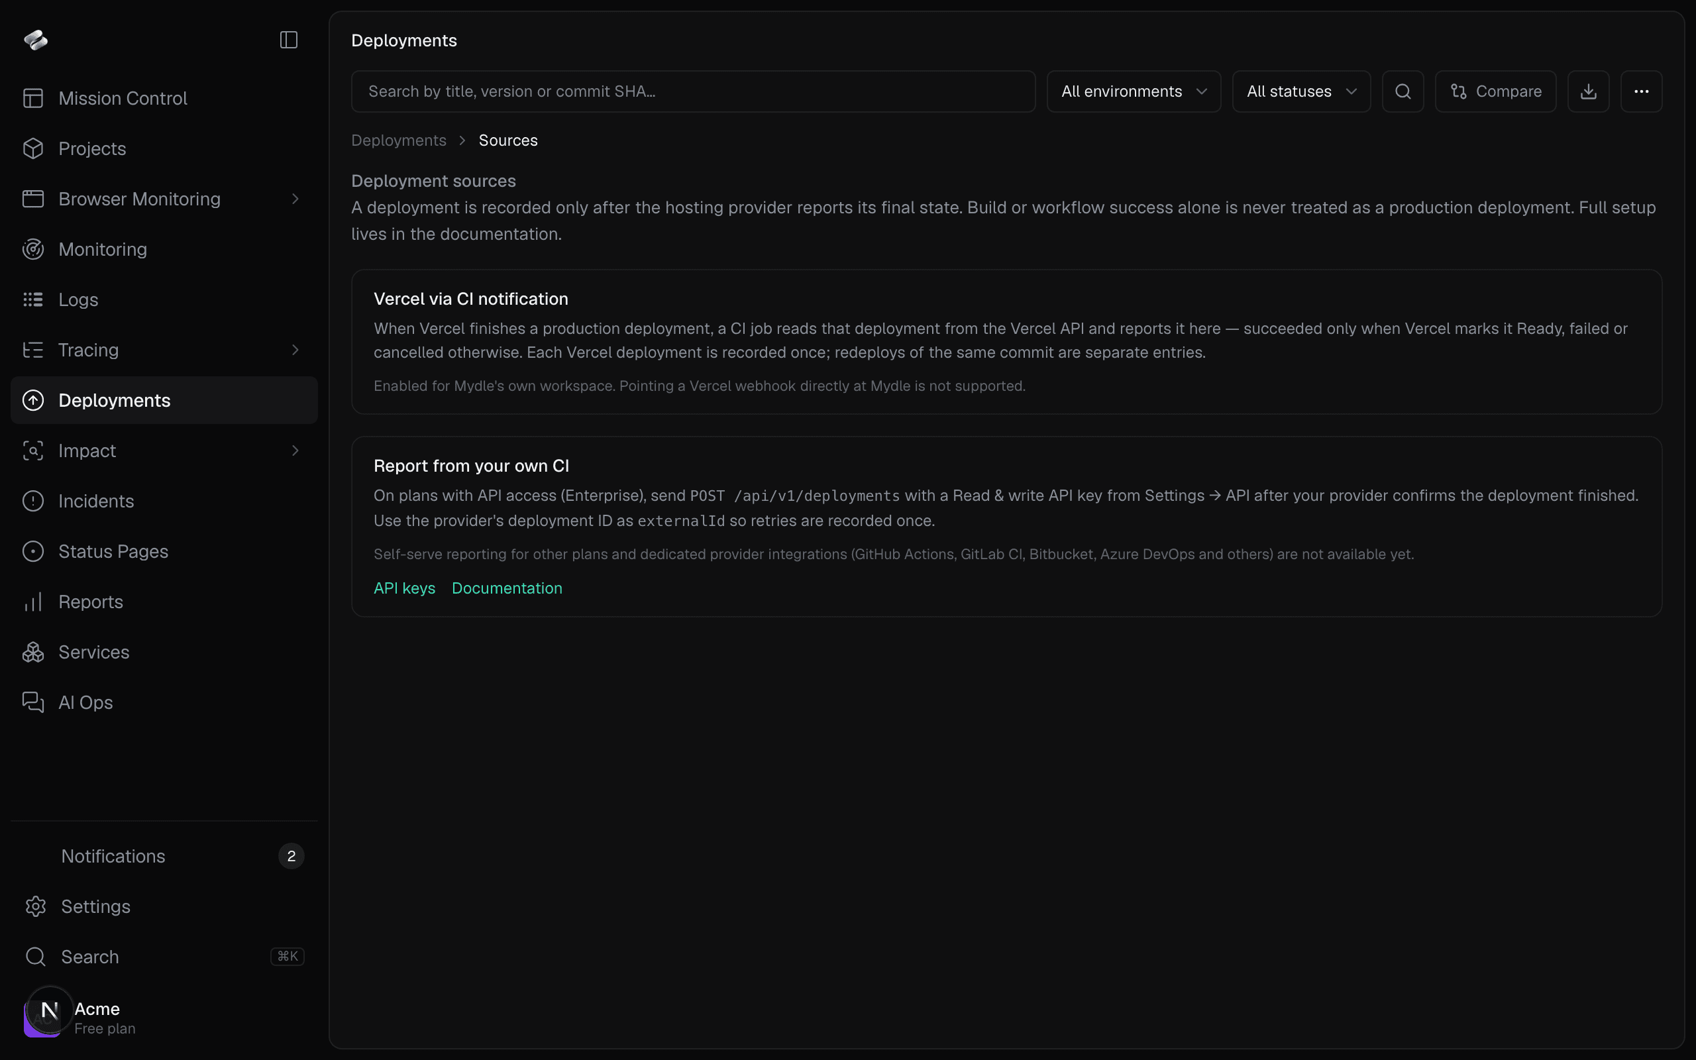Screen dimensions: 1696x1060
Task: Expand the Tracing submenu chevron
Action: point(295,350)
